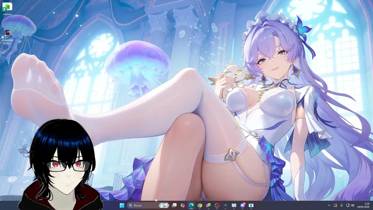Open the Excel file desktop icon
This screenshot has height=210, width=373.
7,8
